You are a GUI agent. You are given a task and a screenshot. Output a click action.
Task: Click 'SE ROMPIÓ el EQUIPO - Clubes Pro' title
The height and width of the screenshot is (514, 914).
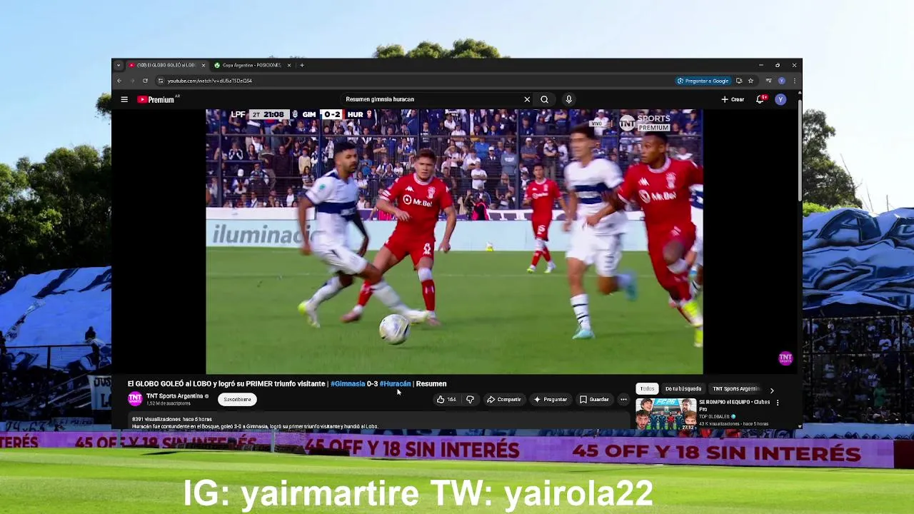pyautogui.click(x=734, y=405)
